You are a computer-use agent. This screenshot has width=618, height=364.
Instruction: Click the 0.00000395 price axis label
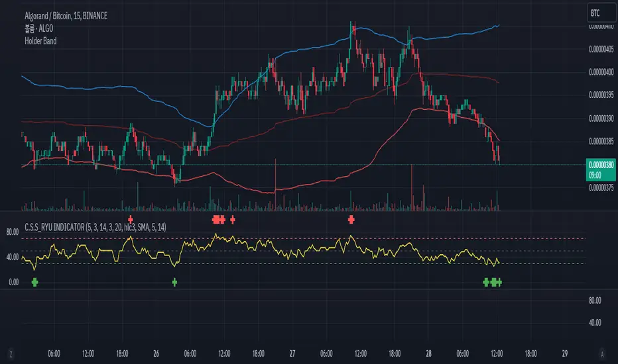[x=601, y=95]
